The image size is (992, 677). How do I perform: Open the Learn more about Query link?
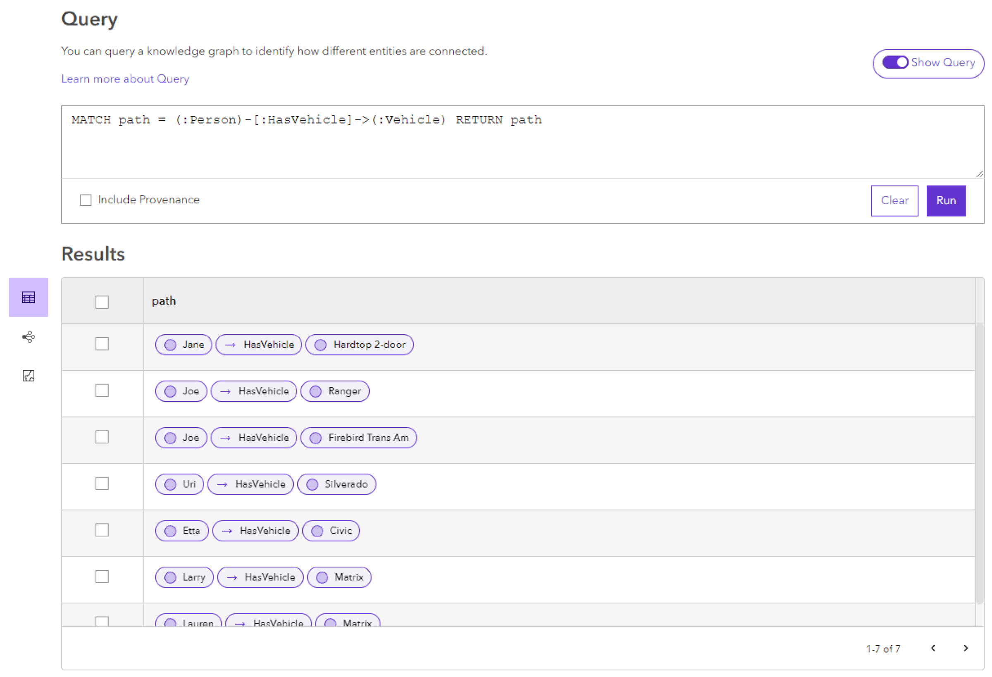tap(124, 79)
